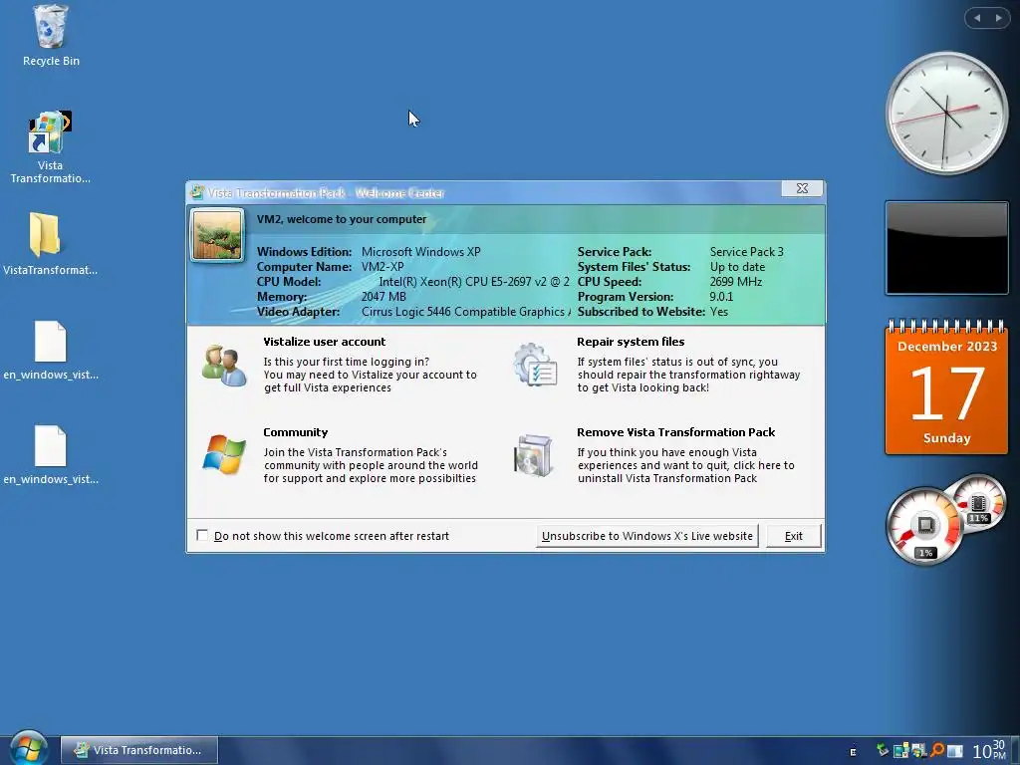Go to previous sidebar page arrow
The width and height of the screenshot is (1020, 765).
[x=977, y=18]
